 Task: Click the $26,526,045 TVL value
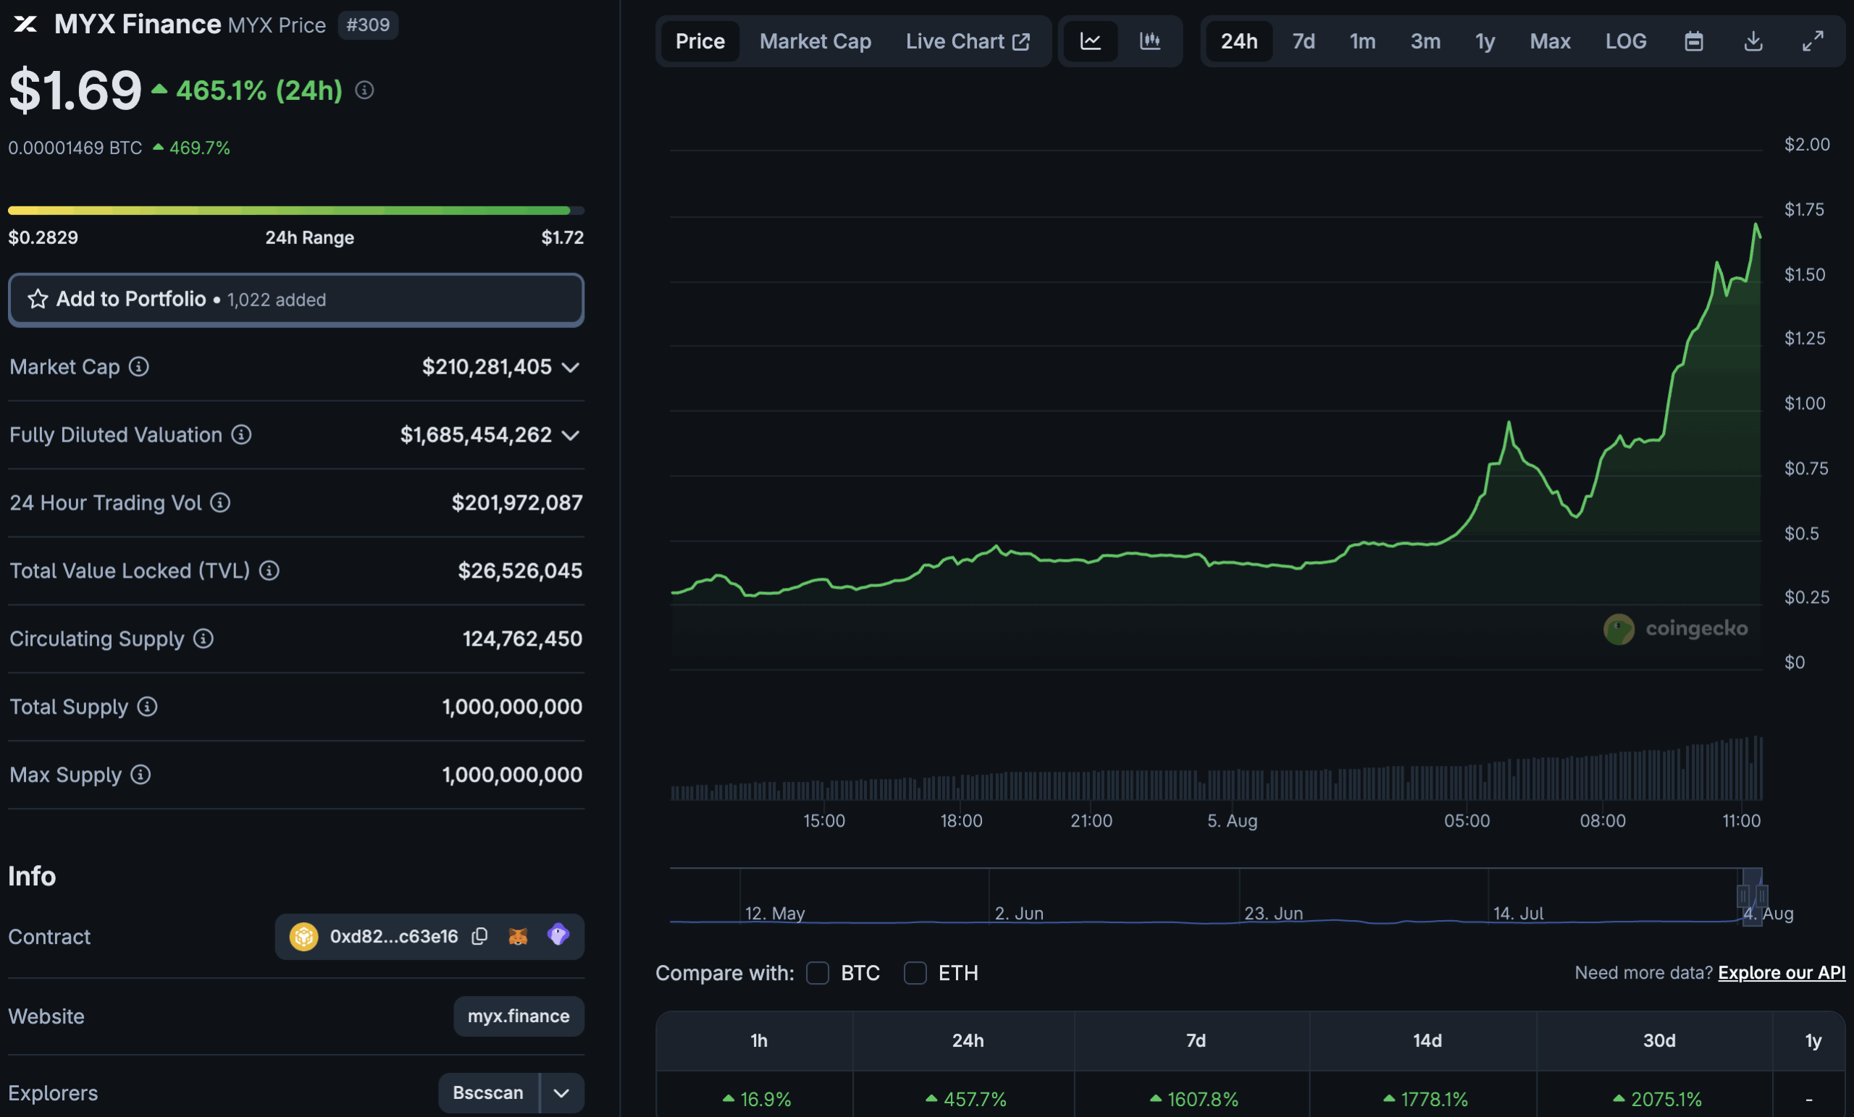click(520, 570)
